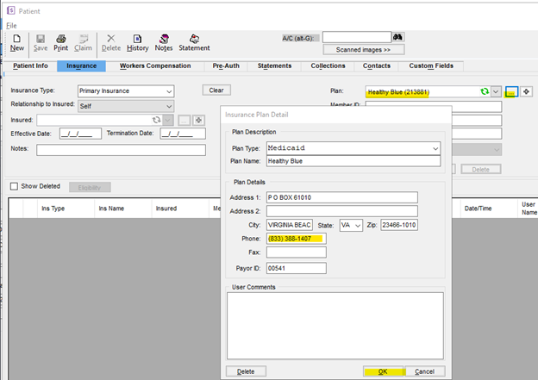Viewport: 538px width, 380px height.
Task: Open the Insurance Type dropdown
Action: tap(169, 91)
